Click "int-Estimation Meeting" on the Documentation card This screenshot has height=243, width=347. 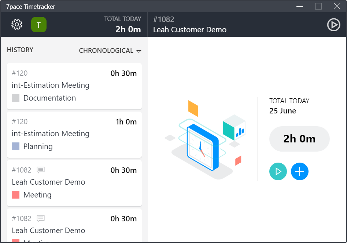tap(51, 85)
